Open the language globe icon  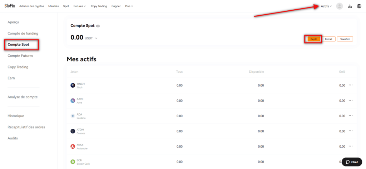359,6
